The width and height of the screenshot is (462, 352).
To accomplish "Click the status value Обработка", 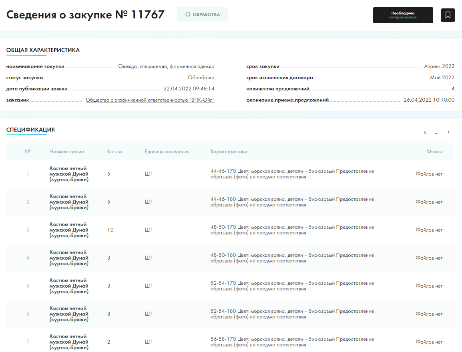I will click(x=201, y=78).
